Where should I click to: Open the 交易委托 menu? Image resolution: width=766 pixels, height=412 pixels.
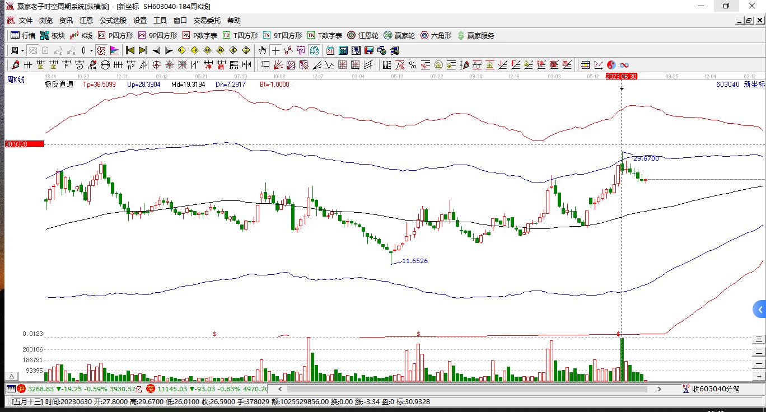click(x=207, y=21)
